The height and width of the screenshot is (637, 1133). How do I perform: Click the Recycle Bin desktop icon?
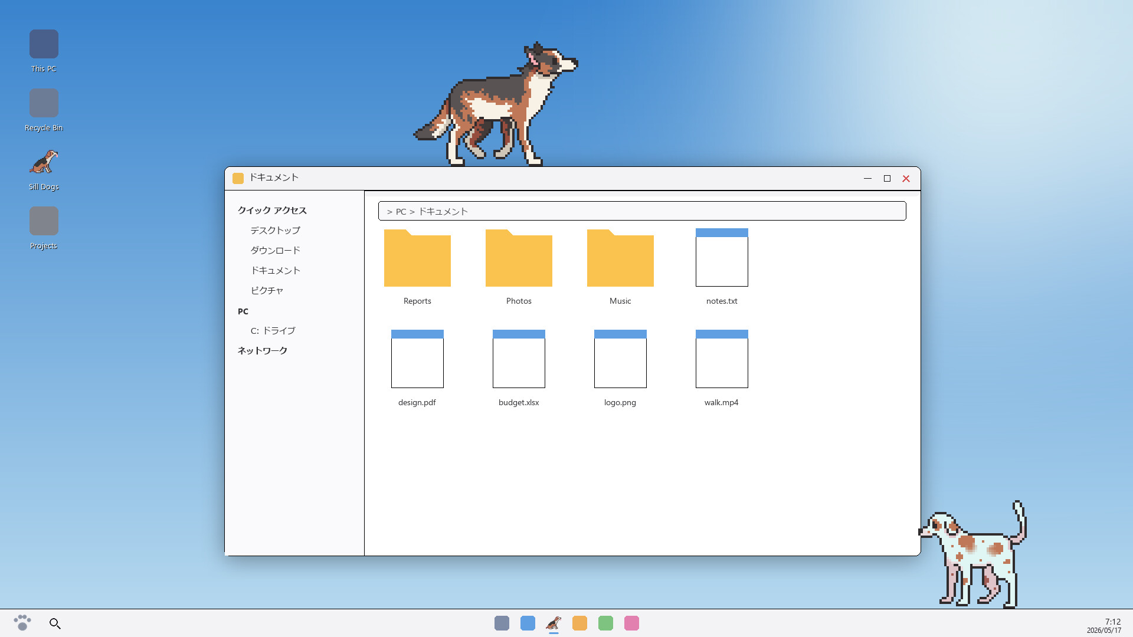(x=44, y=103)
